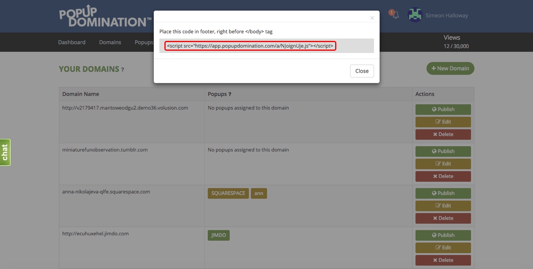Screen dimensions: 533x269
Task: Publish the anna-nikolajeva-qlfe.squarespace.com domain
Action: point(443,193)
